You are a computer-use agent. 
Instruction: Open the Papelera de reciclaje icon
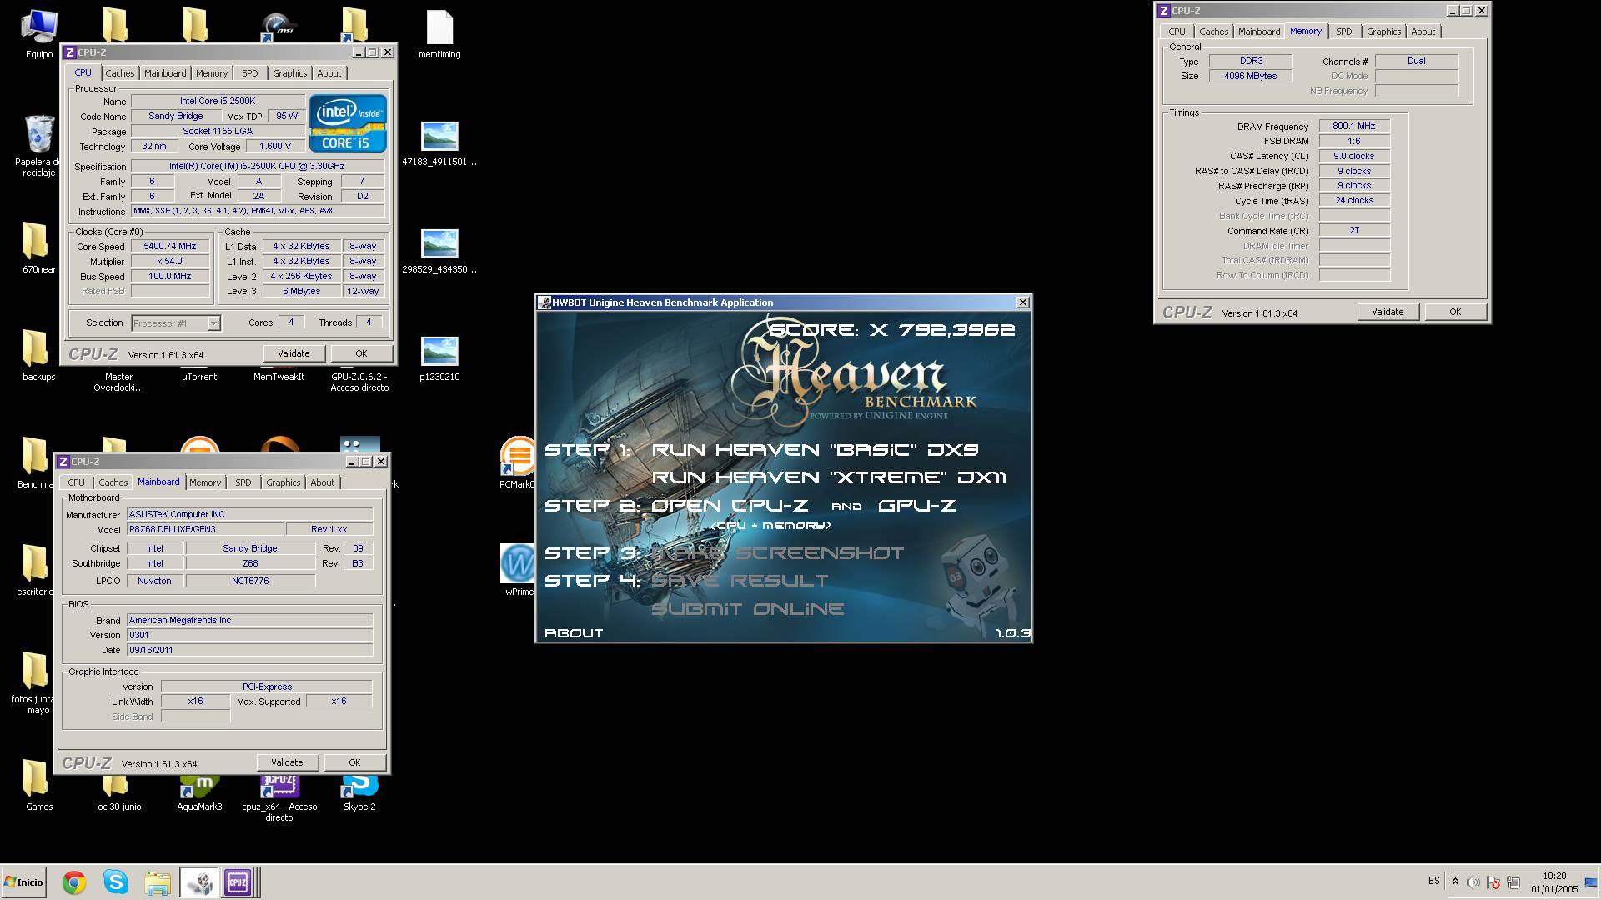[38, 144]
